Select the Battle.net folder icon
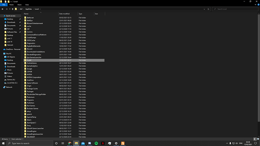The height and width of the screenshot is (146, 260). pos(25,18)
